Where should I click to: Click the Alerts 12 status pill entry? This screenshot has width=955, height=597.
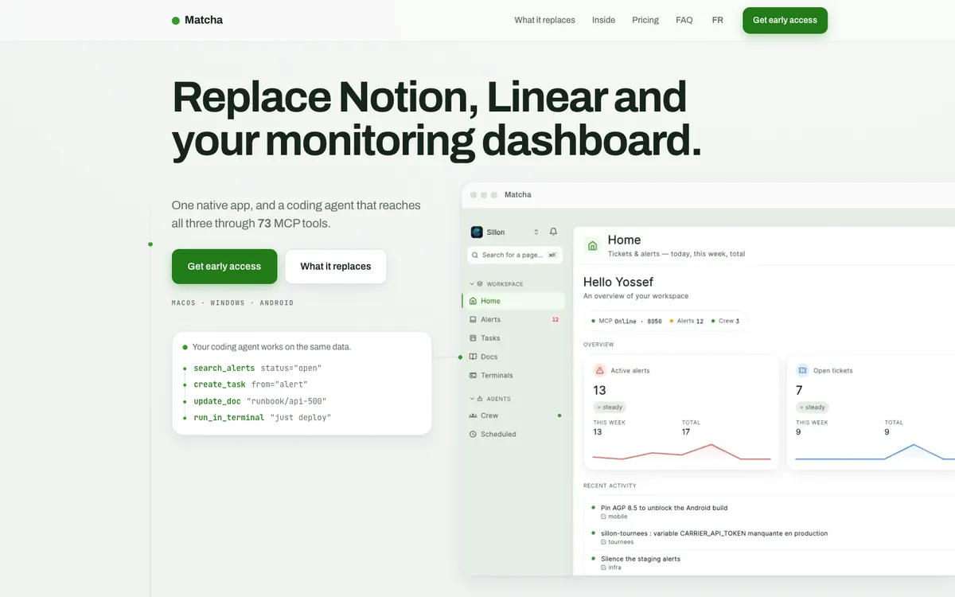pyautogui.click(x=686, y=321)
